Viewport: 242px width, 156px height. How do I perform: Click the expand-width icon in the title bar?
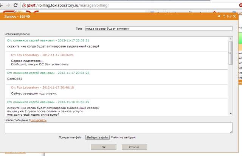pyautogui.click(x=229, y=16)
